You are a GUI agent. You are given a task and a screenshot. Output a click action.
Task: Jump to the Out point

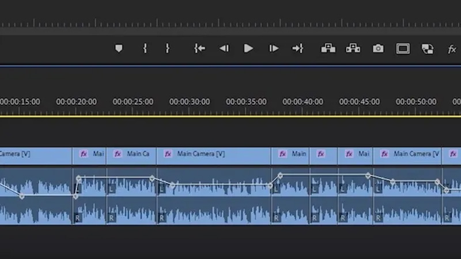click(297, 49)
